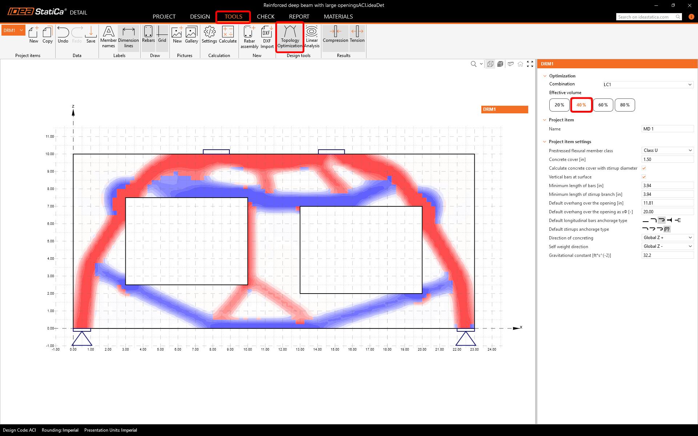Uncheck Vertical bars at surface

644,177
